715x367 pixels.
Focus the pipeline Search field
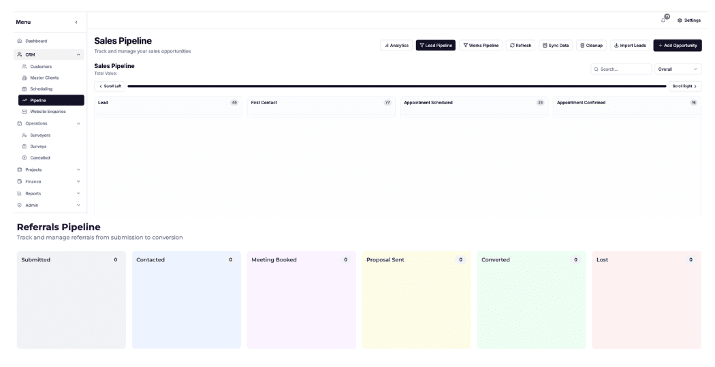[621, 69]
